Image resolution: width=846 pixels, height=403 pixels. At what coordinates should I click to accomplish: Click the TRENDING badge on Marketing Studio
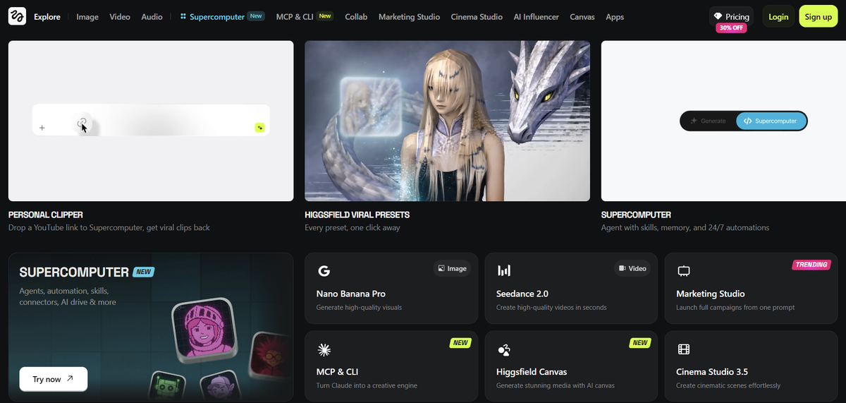(811, 265)
